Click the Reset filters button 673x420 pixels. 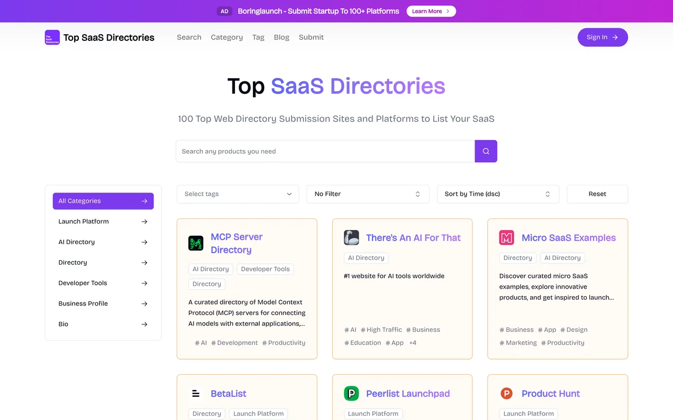pyautogui.click(x=597, y=194)
